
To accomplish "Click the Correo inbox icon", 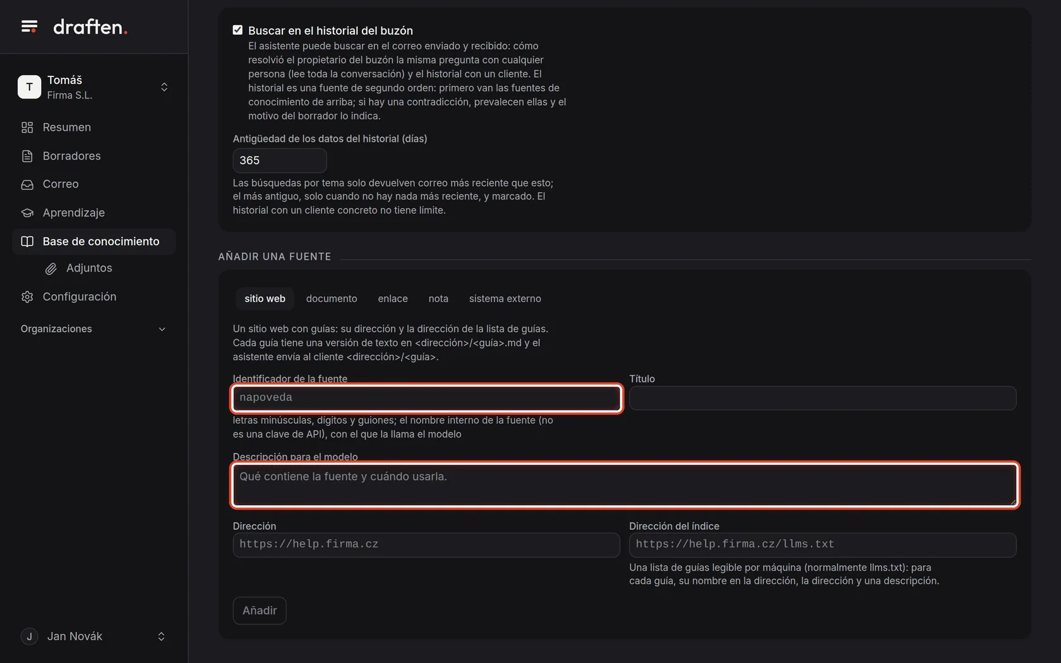I will [x=27, y=184].
